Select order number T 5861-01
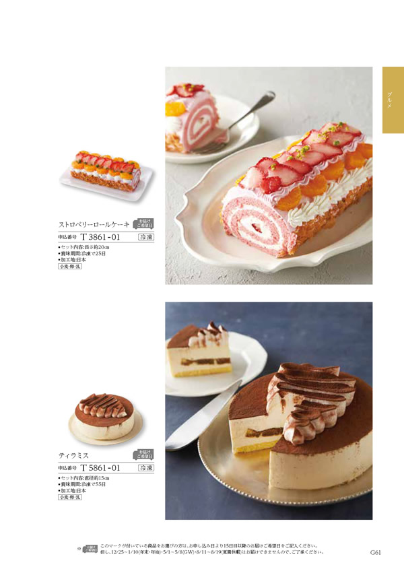Image resolution: width=404 pixels, height=571 pixels. pyautogui.click(x=100, y=468)
